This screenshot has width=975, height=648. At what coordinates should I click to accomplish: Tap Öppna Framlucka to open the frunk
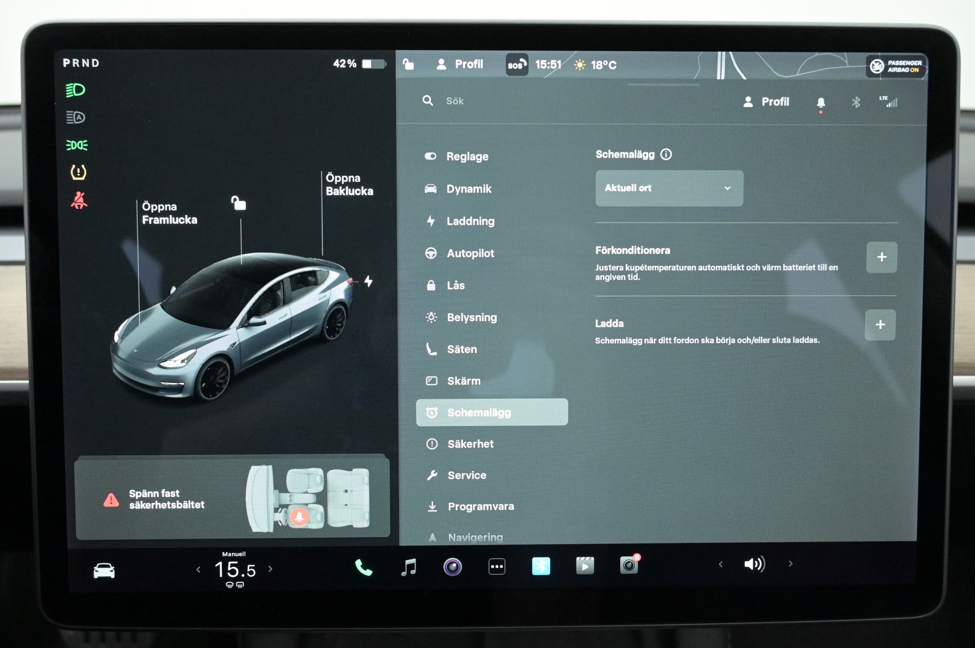(169, 213)
